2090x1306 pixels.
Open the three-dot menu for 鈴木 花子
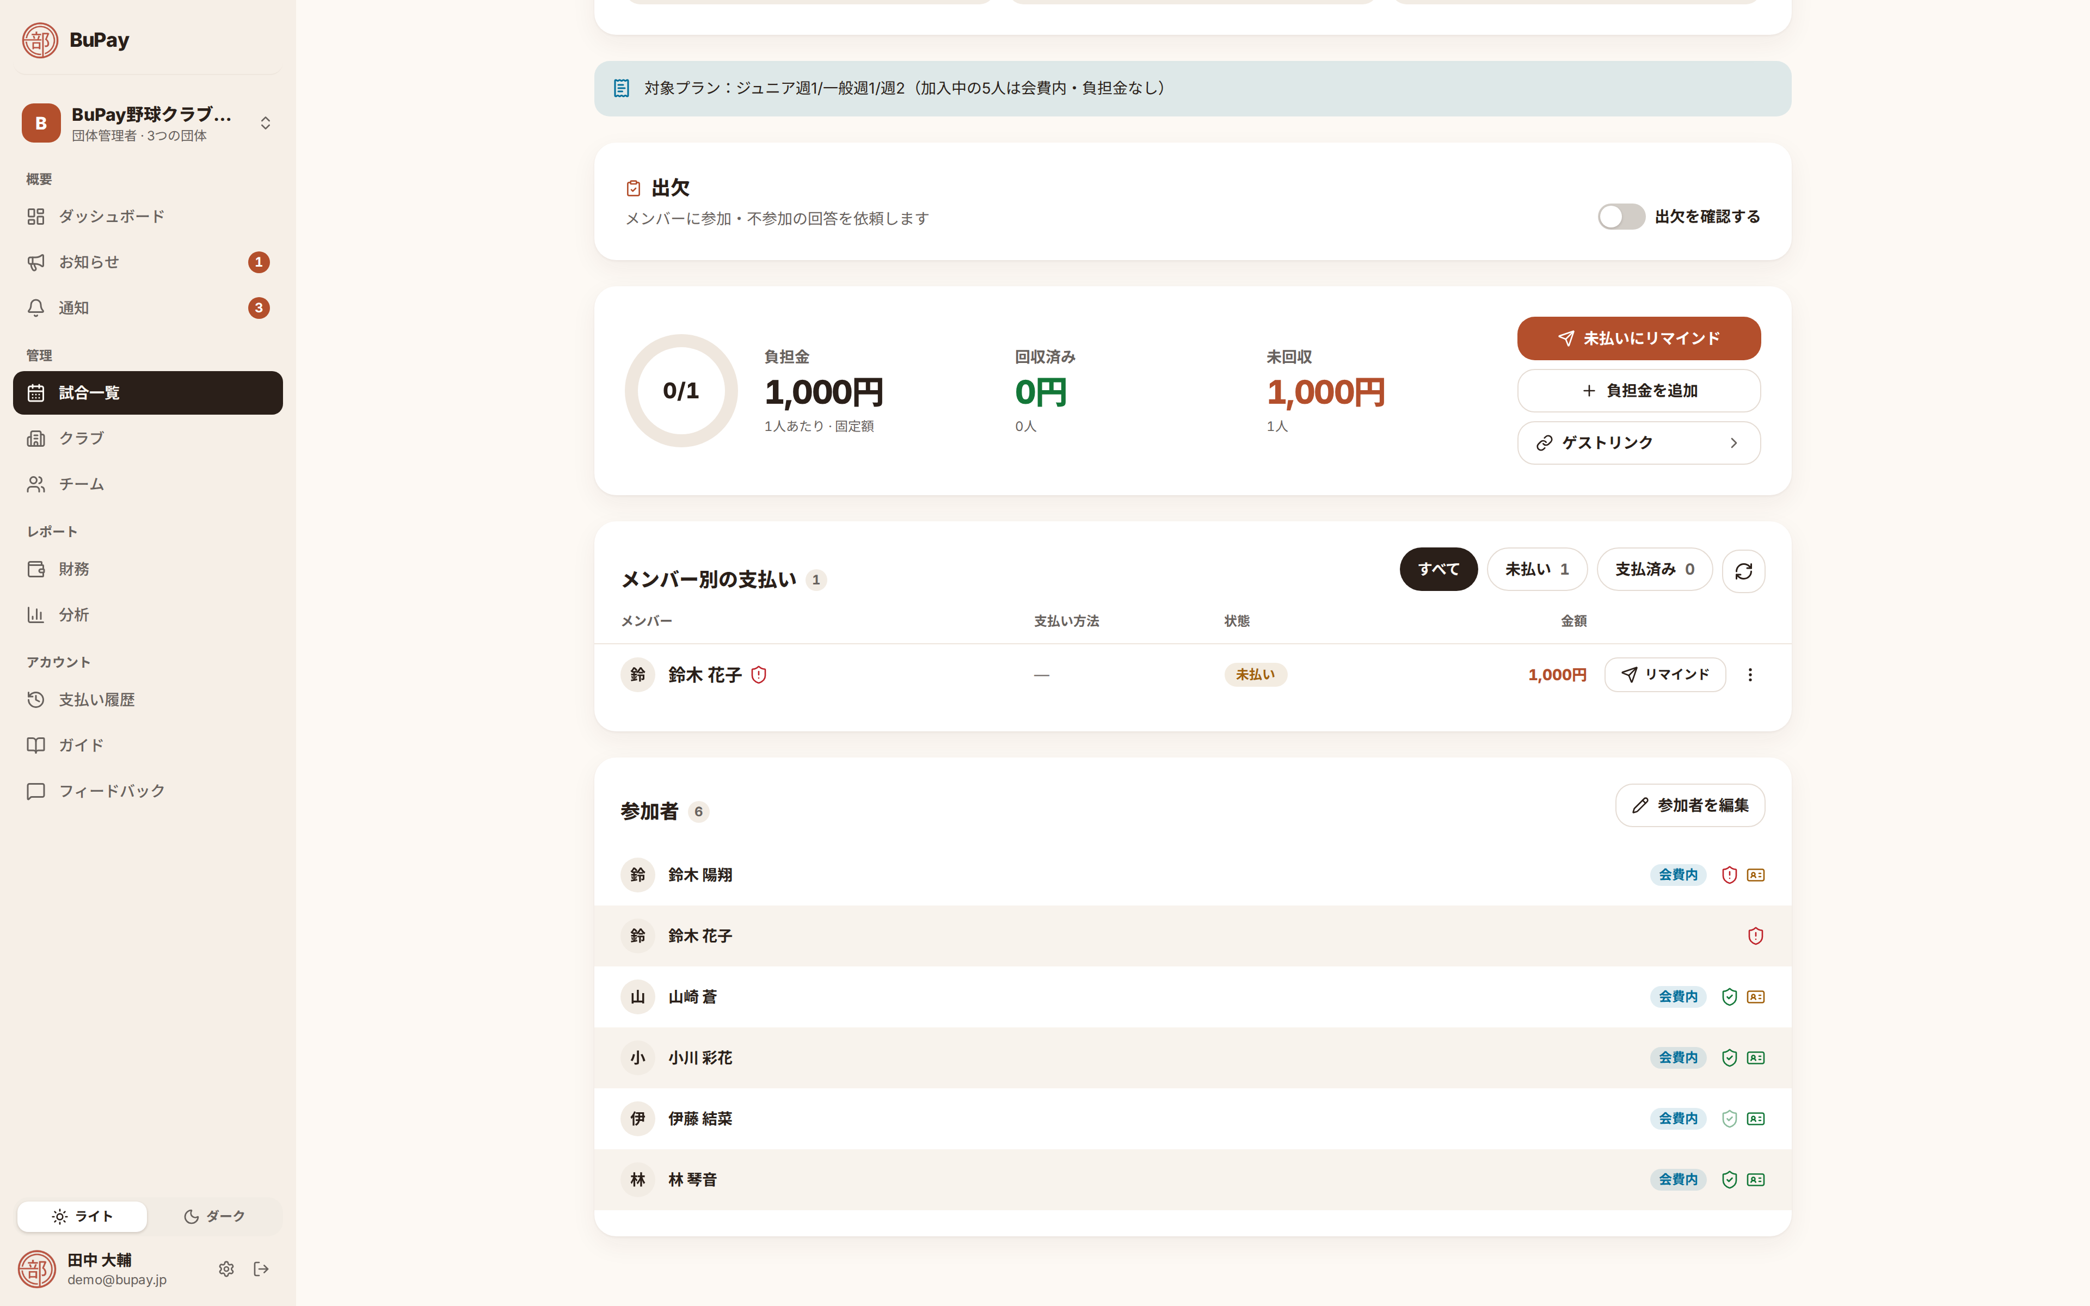(x=1750, y=675)
